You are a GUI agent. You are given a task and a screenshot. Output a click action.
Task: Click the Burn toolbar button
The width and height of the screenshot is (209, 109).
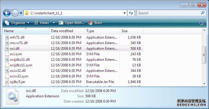point(95,23)
